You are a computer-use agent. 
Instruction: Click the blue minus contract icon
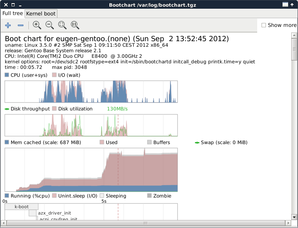21,25
